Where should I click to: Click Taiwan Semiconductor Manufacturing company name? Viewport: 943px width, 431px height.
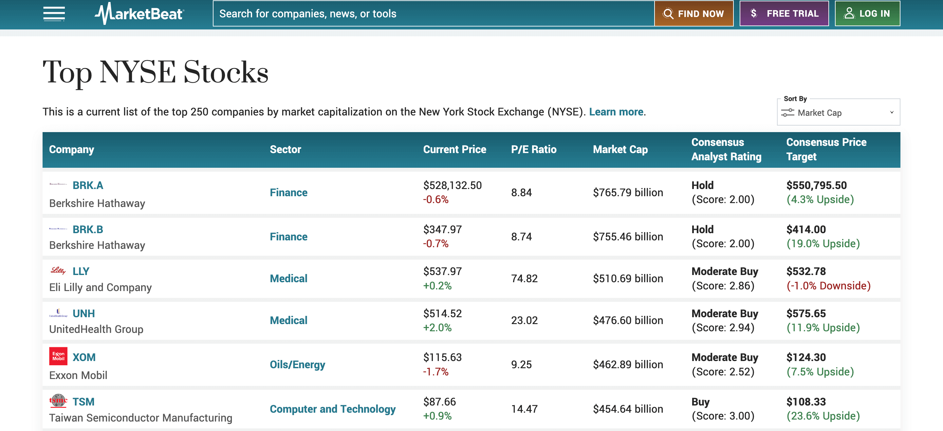141,418
